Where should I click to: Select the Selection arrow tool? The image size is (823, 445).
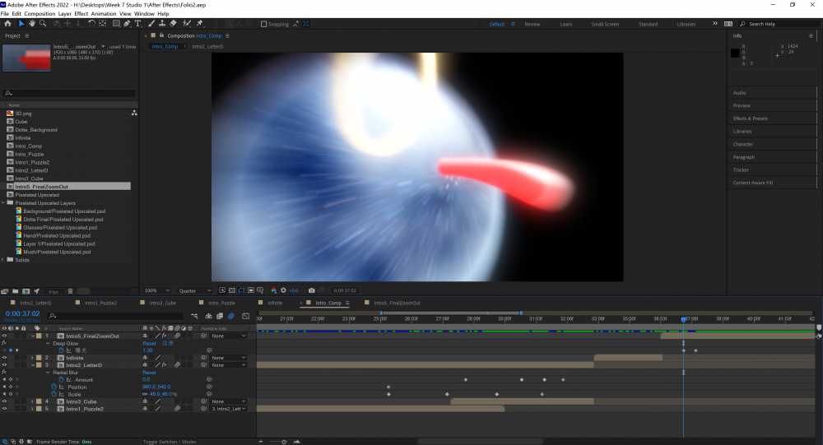click(21, 24)
